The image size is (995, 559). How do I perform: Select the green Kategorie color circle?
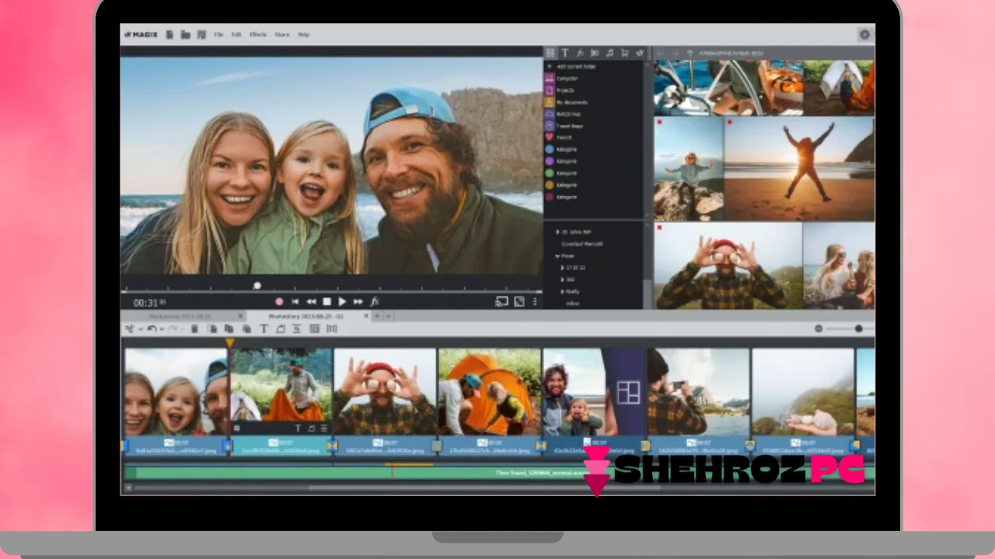click(550, 173)
